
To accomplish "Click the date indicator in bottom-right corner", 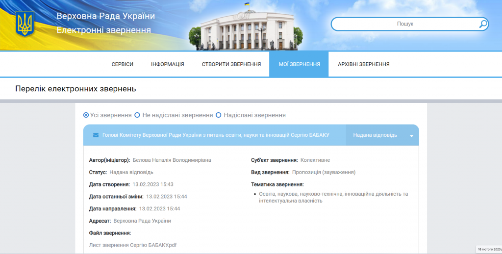I will point(488,249).
